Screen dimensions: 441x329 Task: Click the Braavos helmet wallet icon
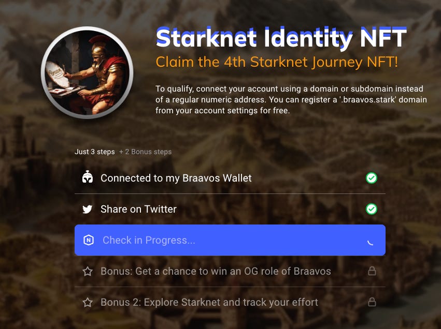tap(88, 178)
